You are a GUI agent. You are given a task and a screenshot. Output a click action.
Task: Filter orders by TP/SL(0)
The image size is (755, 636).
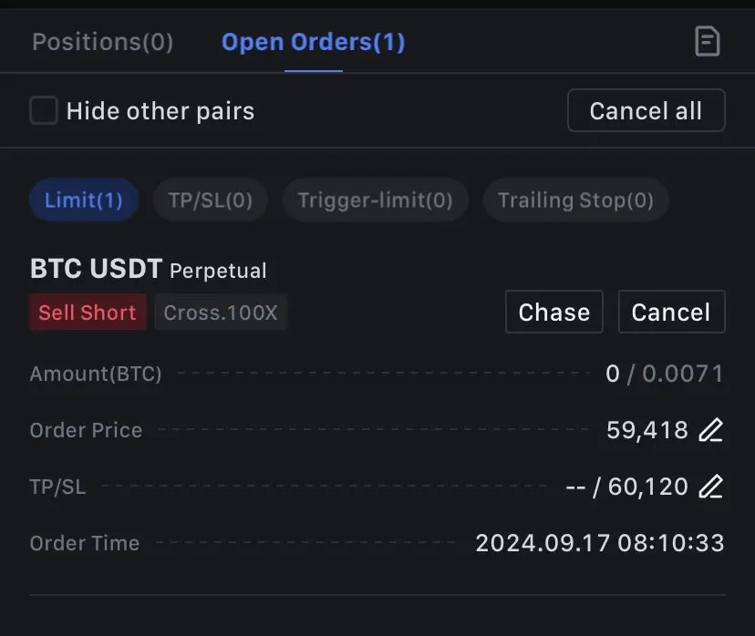[x=211, y=200]
